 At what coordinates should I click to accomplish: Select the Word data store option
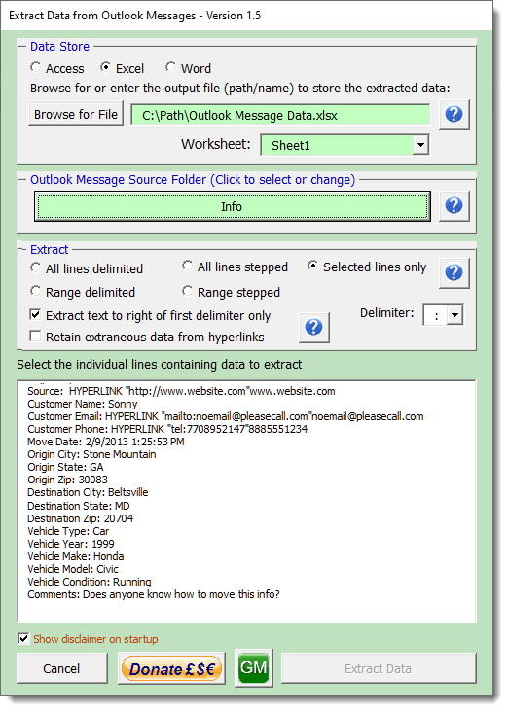[x=170, y=67]
